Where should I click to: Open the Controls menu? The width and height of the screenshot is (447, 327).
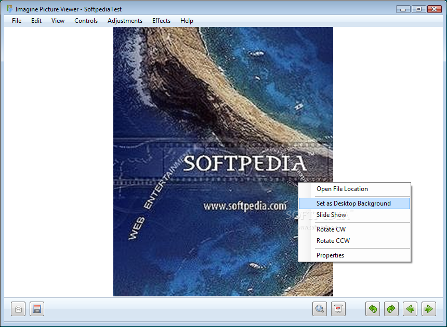pyautogui.click(x=86, y=21)
